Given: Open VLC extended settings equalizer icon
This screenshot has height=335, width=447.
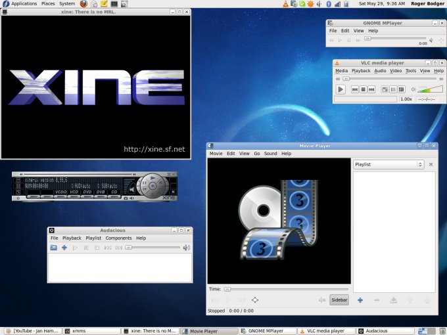Looking at the screenshot, I should pyautogui.click(x=401, y=89).
